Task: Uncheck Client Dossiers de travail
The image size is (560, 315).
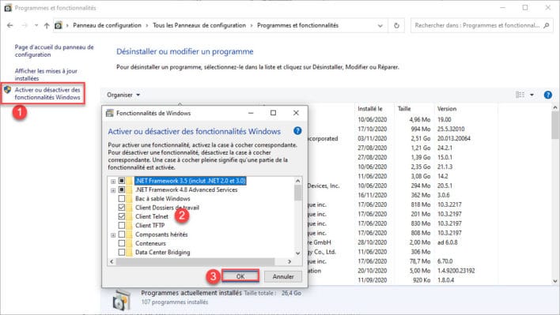Action: click(x=122, y=208)
